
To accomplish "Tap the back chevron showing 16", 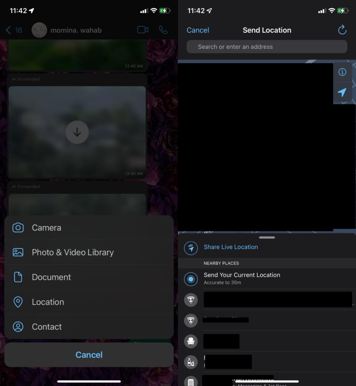I will pyautogui.click(x=14, y=30).
